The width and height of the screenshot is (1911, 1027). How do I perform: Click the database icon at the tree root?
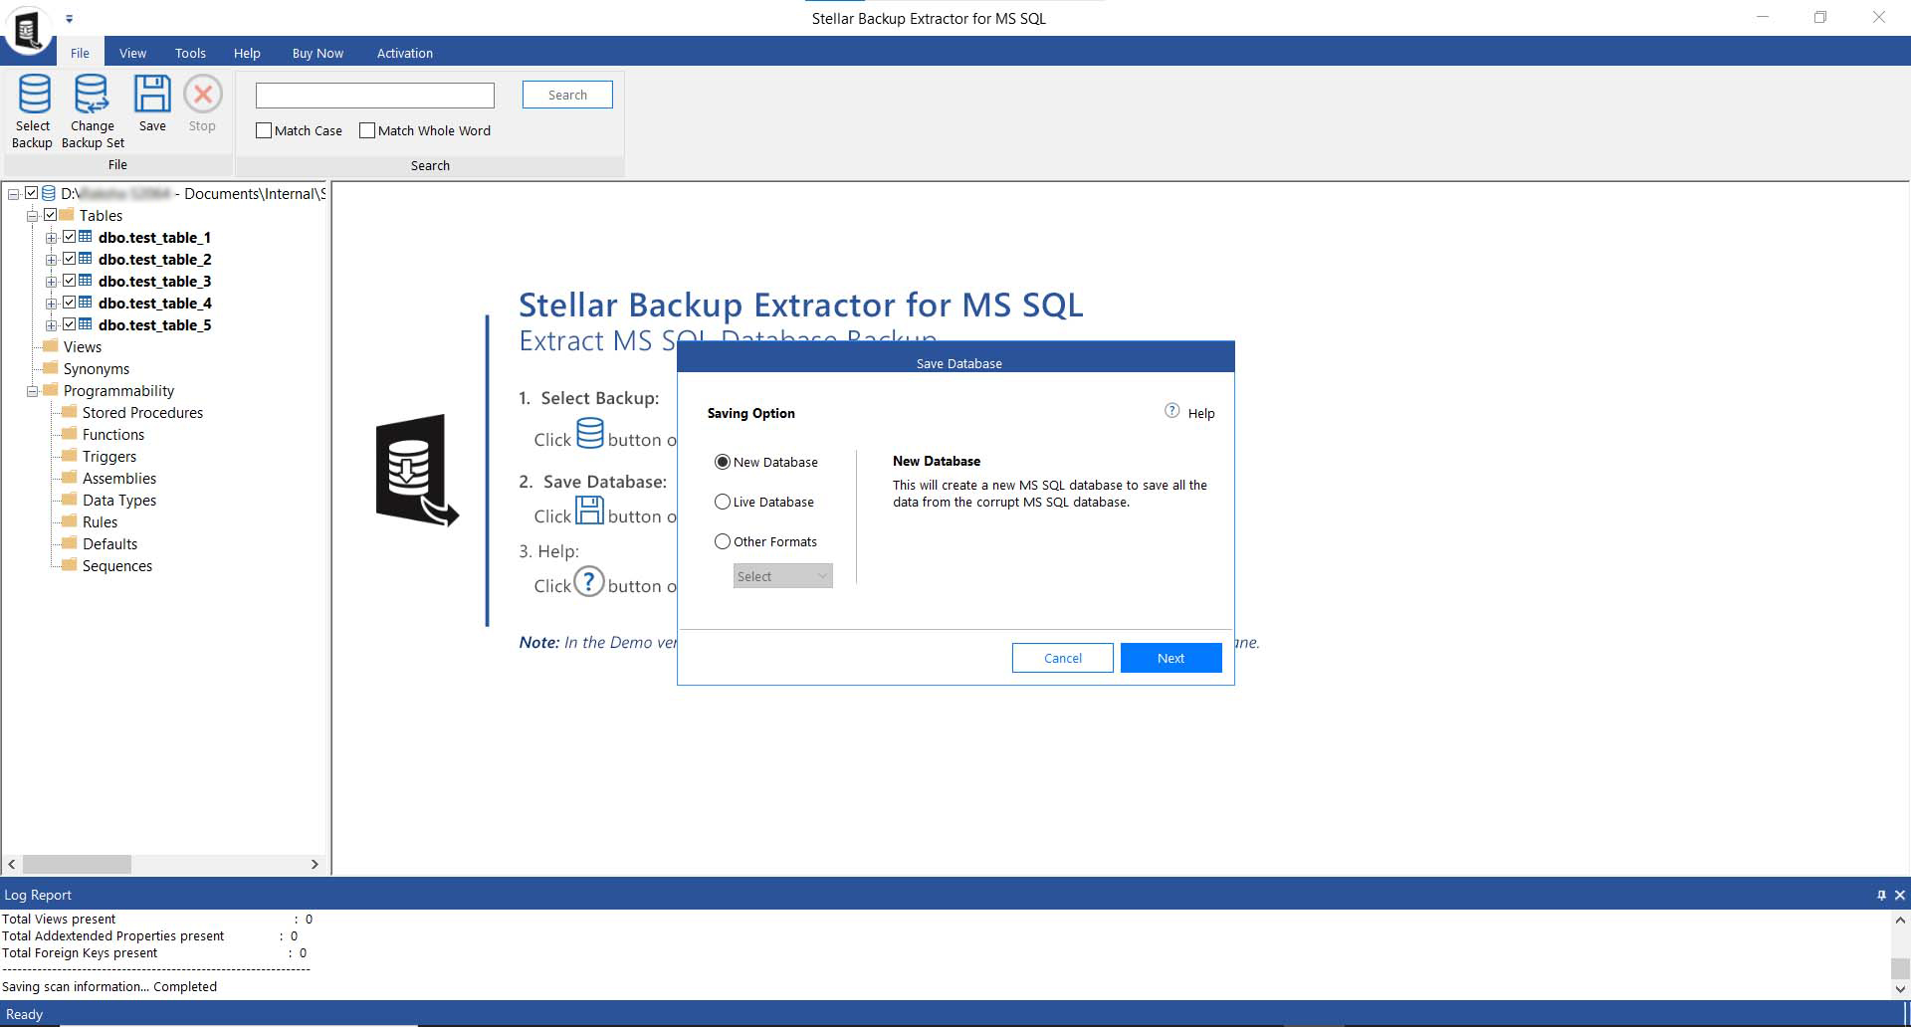48,193
